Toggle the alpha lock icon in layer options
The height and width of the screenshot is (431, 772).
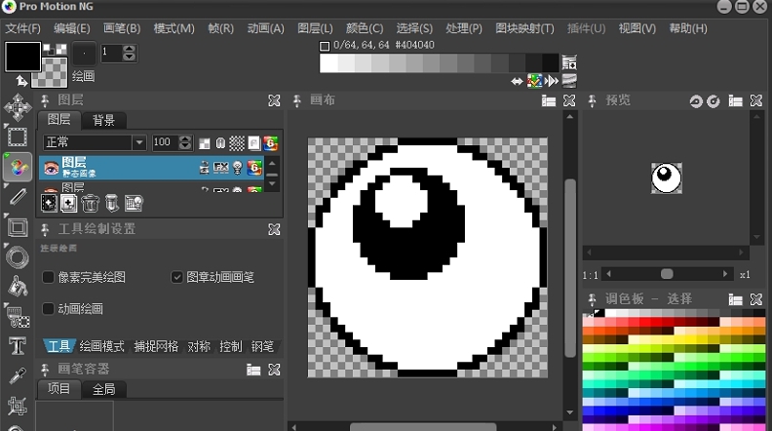point(220,143)
